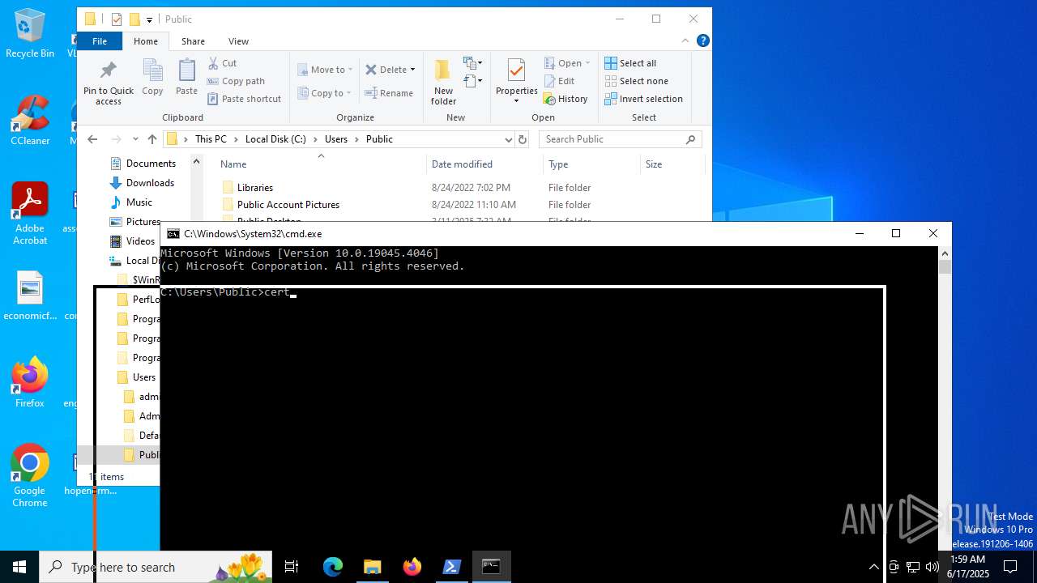Click cmd window scrollbar up arrow

[x=945, y=254]
